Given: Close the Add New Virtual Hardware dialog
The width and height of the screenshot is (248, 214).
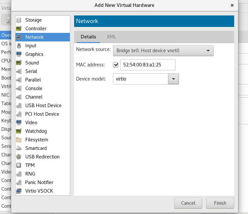Looking at the screenshot, I should click(x=232, y=5).
